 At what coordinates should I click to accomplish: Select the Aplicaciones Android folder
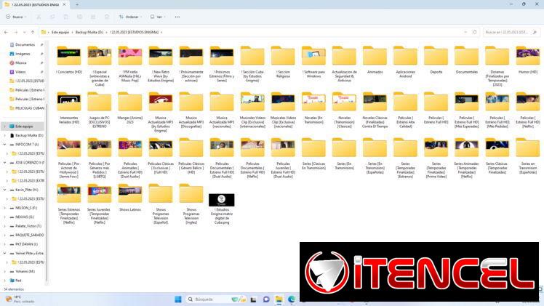(x=405, y=62)
